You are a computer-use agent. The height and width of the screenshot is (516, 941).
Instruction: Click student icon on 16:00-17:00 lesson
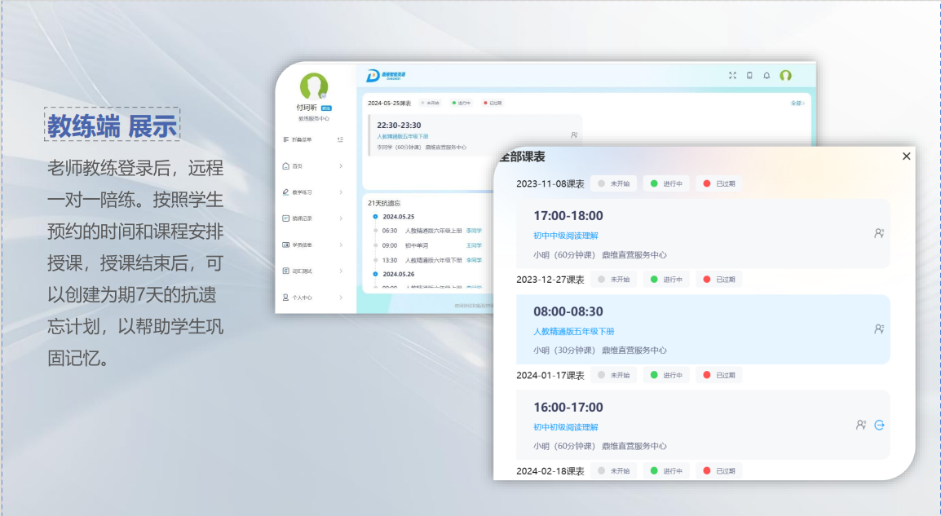click(861, 425)
